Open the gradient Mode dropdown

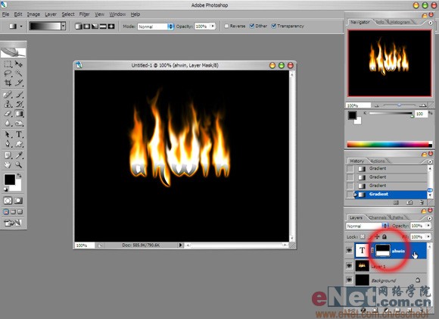[156, 27]
